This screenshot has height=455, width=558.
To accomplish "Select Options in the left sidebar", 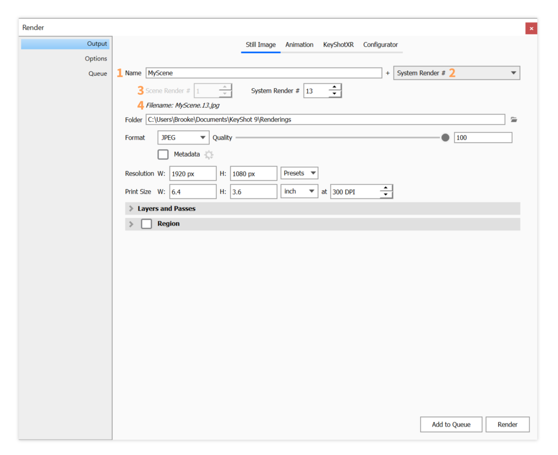I will coord(96,59).
